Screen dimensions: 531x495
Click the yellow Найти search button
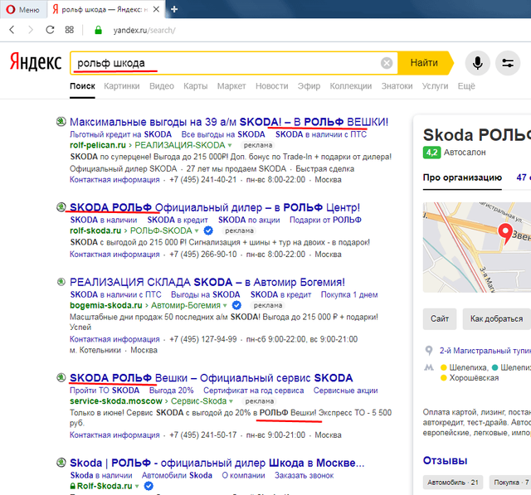click(x=425, y=63)
